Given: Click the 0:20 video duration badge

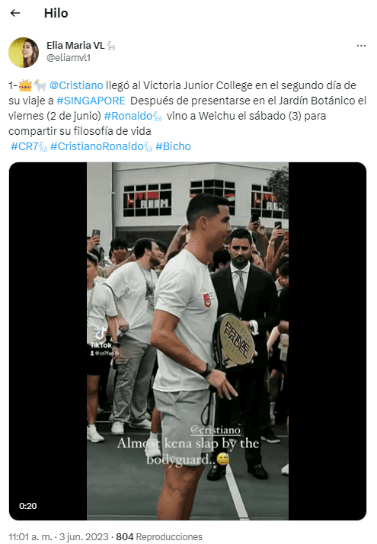Looking at the screenshot, I should click(x=28, y=506).
